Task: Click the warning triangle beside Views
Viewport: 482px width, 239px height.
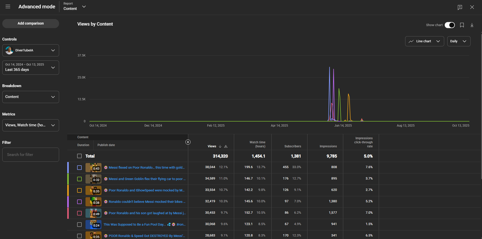Action: click(x=226, y=146)
